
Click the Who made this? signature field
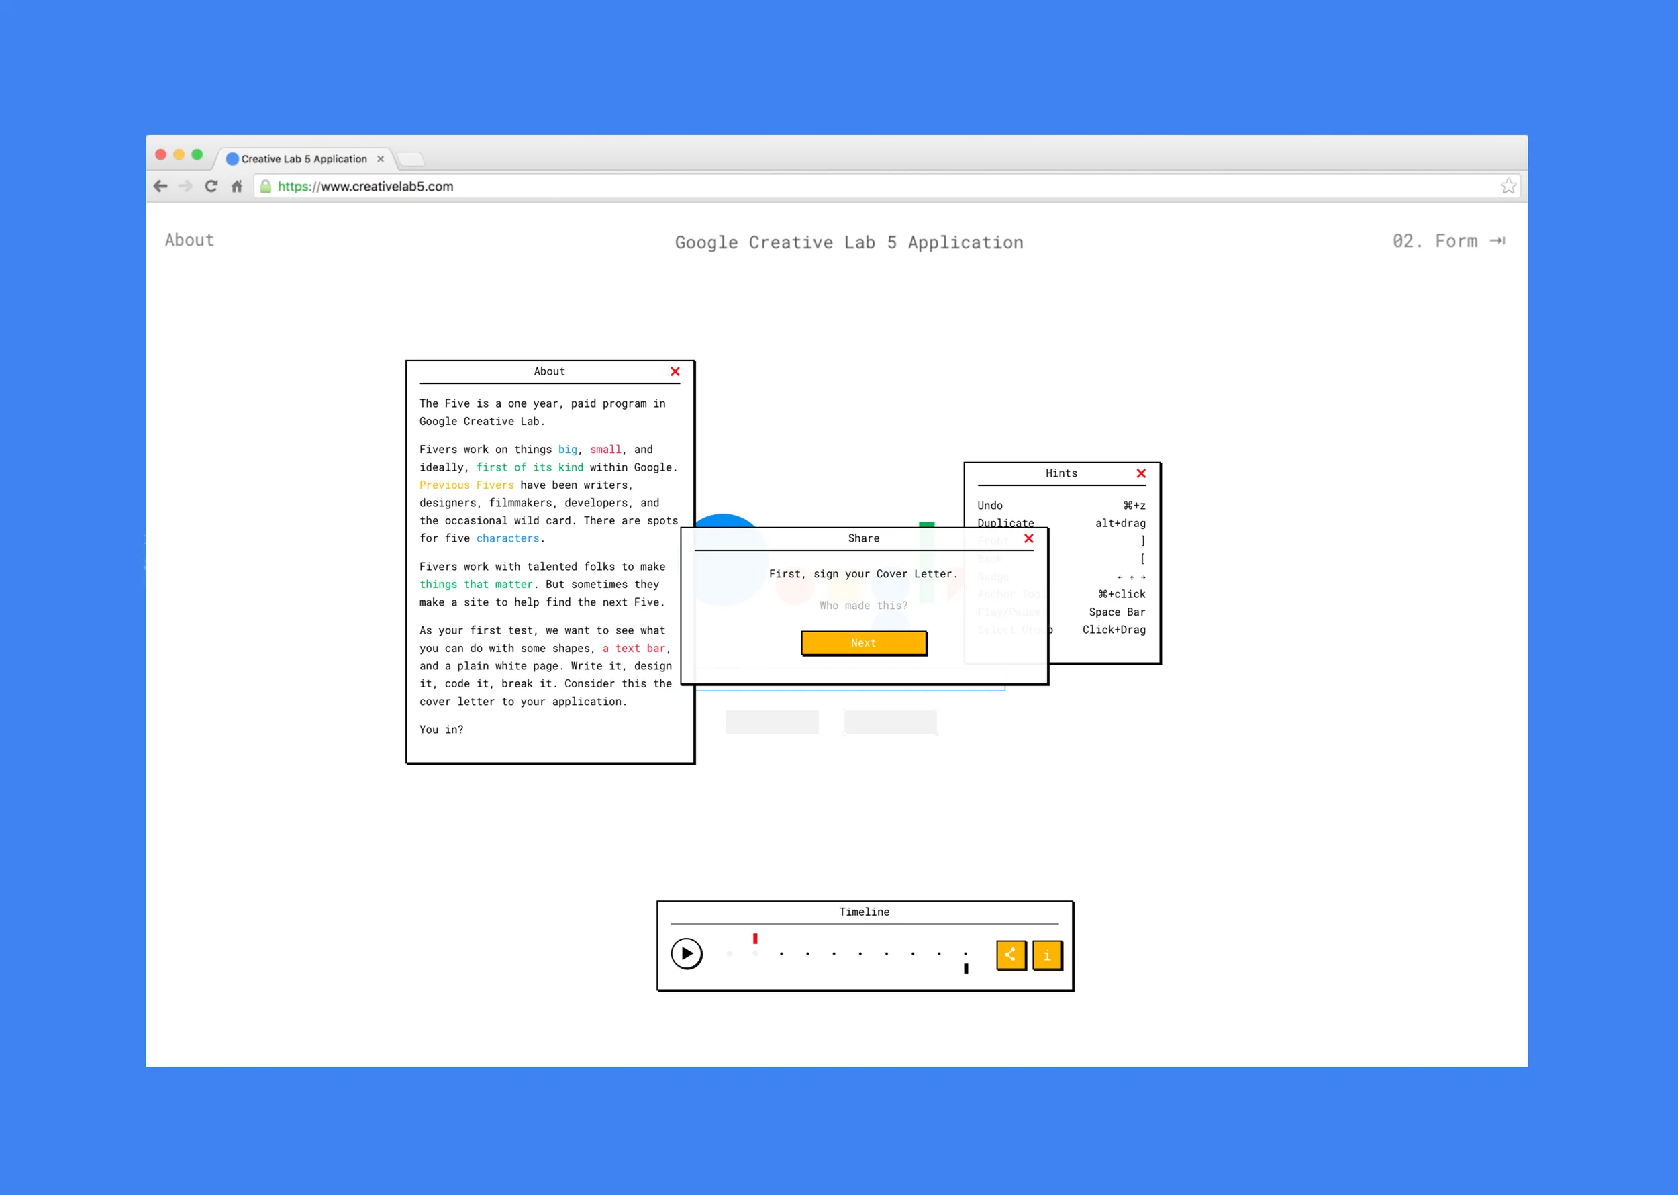click(x=863, y=605)
